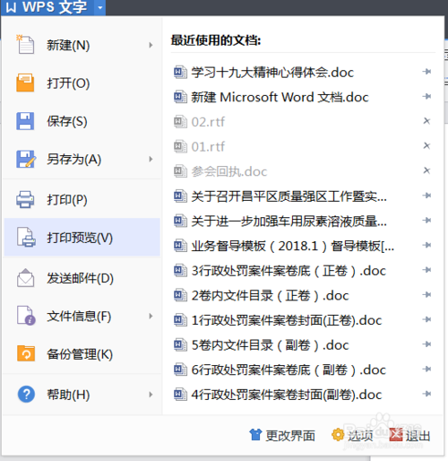The height and width of the screenshot is (461, 448).
Task: Click the gear icon beside 选项
Action: point(338,435)
